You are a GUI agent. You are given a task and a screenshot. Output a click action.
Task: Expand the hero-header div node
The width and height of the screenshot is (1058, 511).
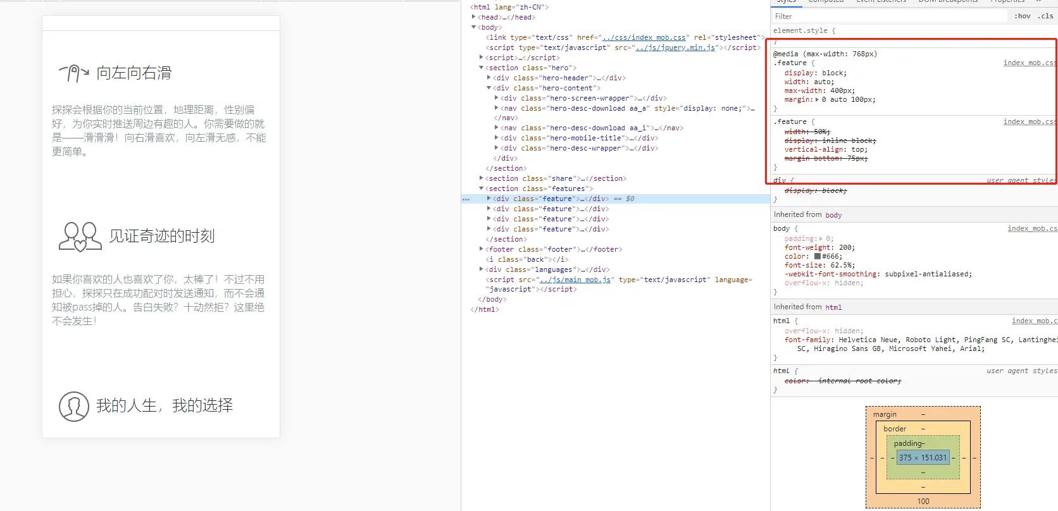coord(489,78)
